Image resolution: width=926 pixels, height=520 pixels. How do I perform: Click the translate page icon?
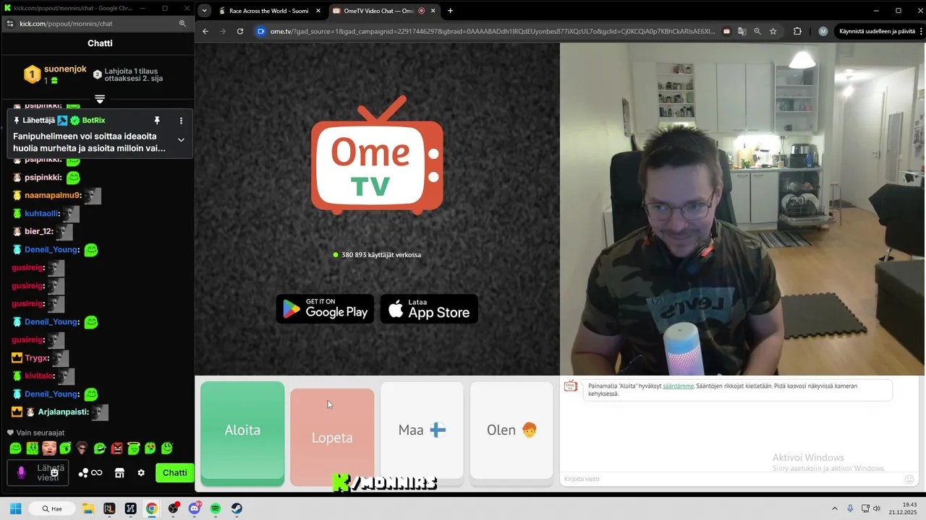pos(742,31)
